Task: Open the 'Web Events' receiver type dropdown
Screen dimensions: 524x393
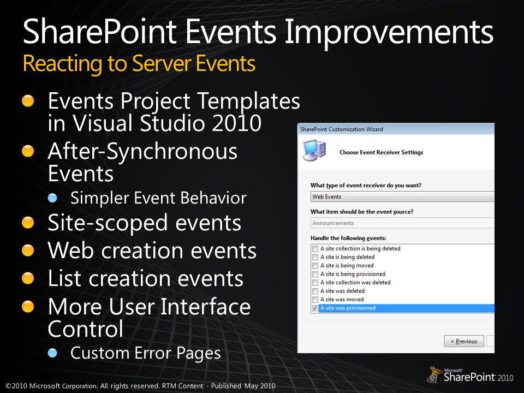Action: (402, 196)
